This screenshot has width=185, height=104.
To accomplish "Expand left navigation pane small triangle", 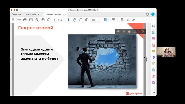I will (11, 60).
